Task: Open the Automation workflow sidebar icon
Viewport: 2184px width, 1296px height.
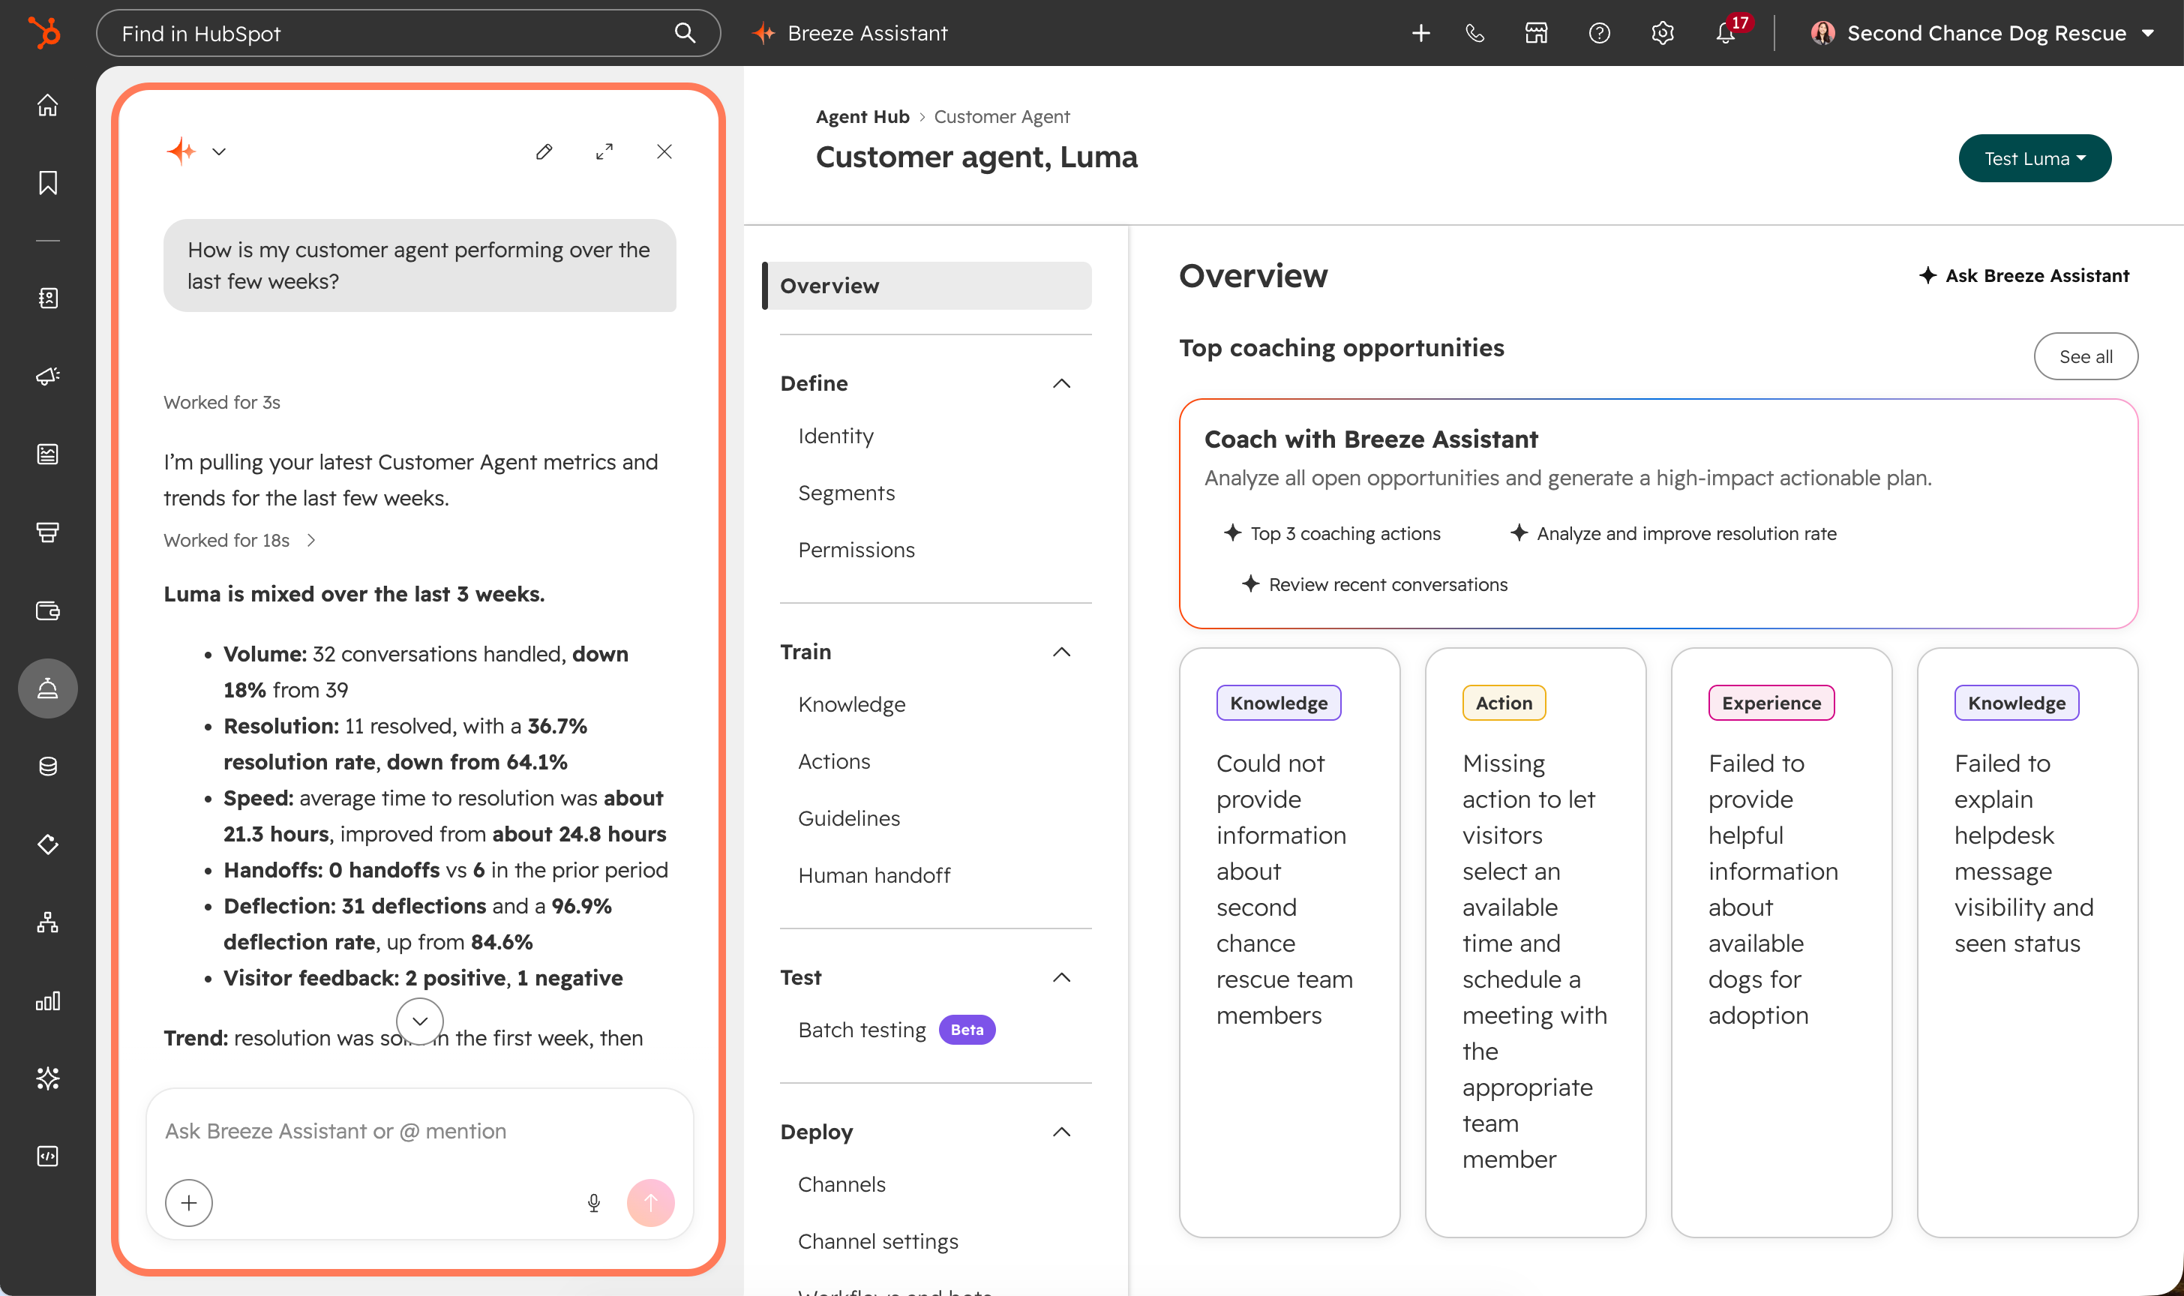Action: (48, 922)
